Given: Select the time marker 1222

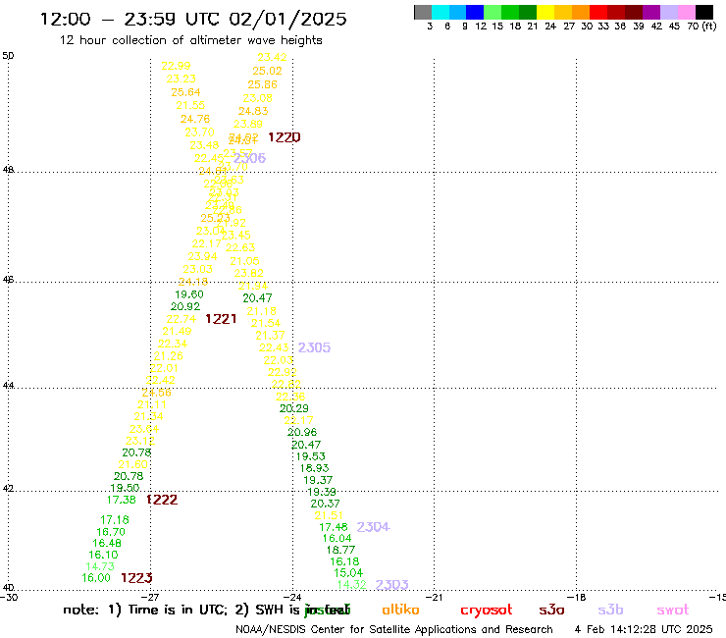Looking at the screenshot, I should pos(162,500).
